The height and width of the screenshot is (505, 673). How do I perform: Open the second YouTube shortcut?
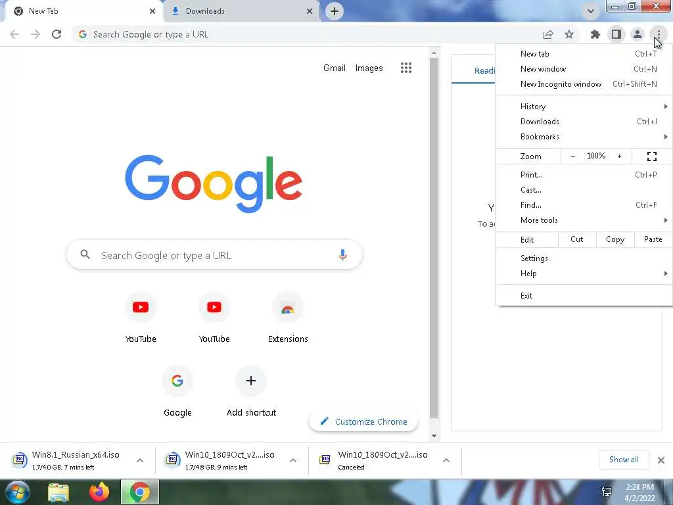click(x=214, y=317)
